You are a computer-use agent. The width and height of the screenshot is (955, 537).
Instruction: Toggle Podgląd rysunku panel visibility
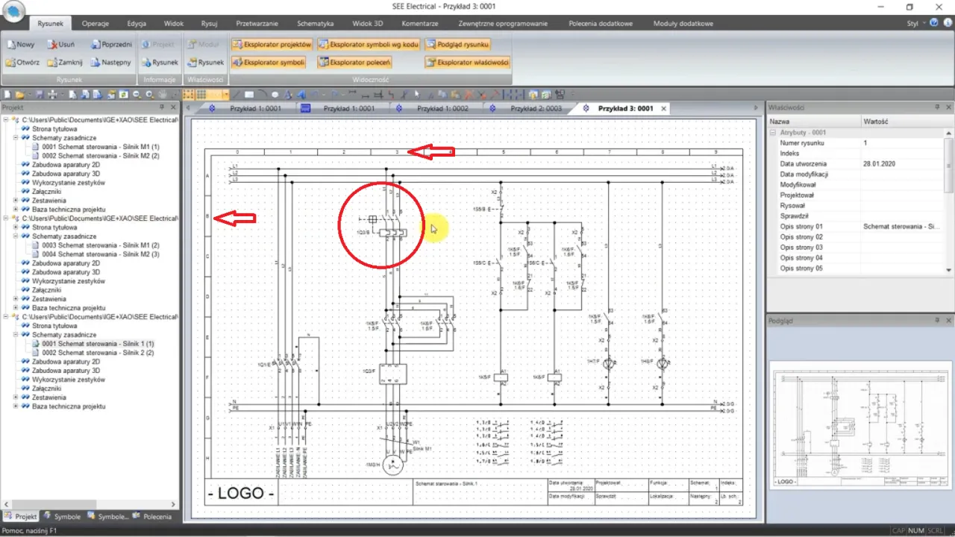click(x=457, y=45)
